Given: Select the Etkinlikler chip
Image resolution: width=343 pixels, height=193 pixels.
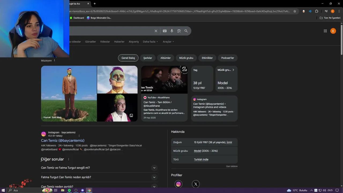Looking at the screenshot, I should 207,58.
